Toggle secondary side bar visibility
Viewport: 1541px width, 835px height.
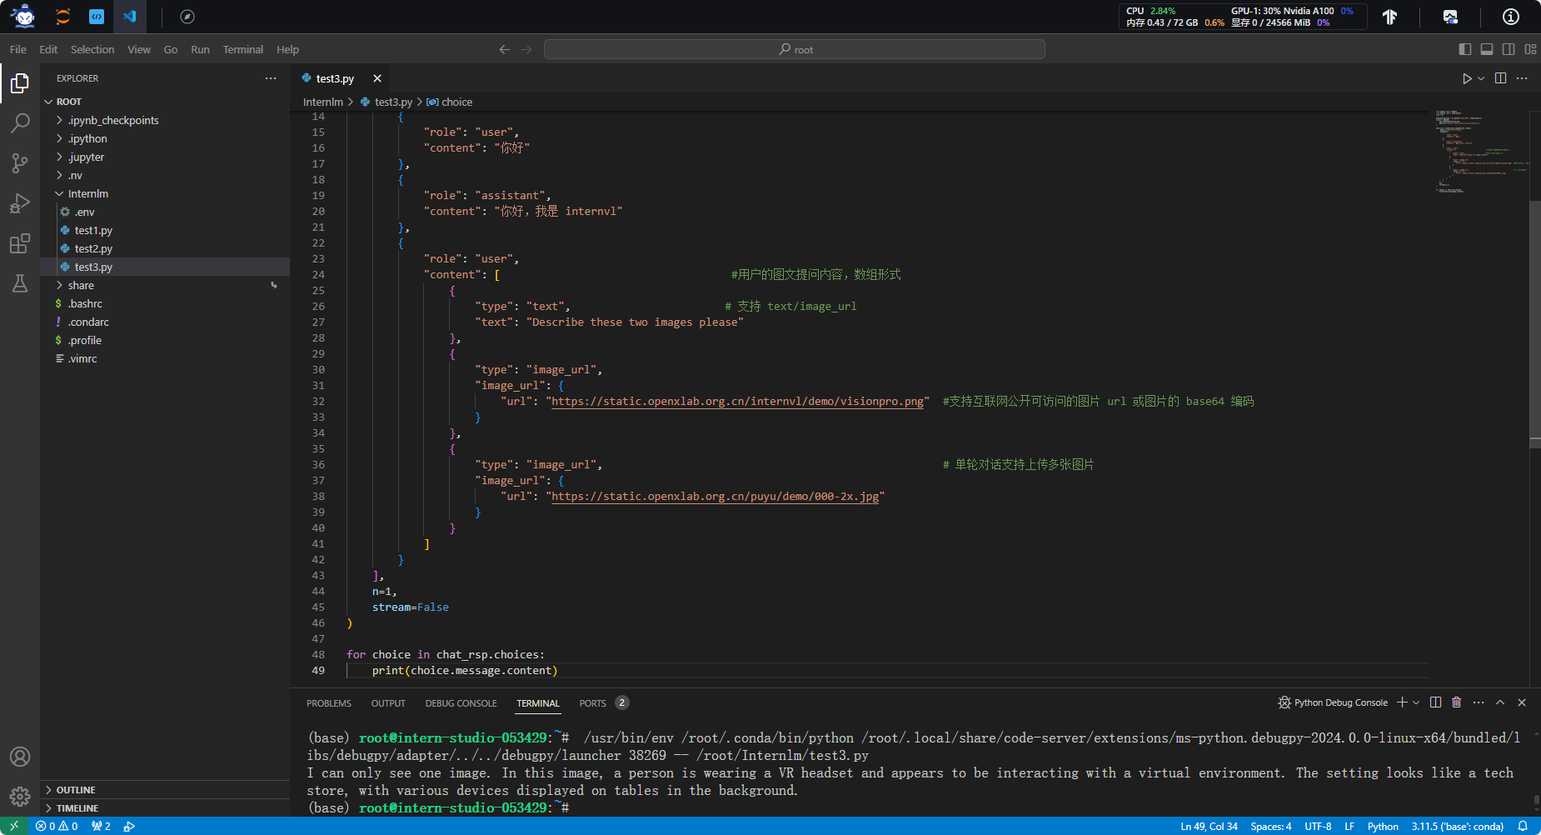pyautogui.click(x=1509, y=50)
